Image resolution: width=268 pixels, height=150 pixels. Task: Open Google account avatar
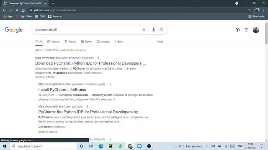(256, 30)
